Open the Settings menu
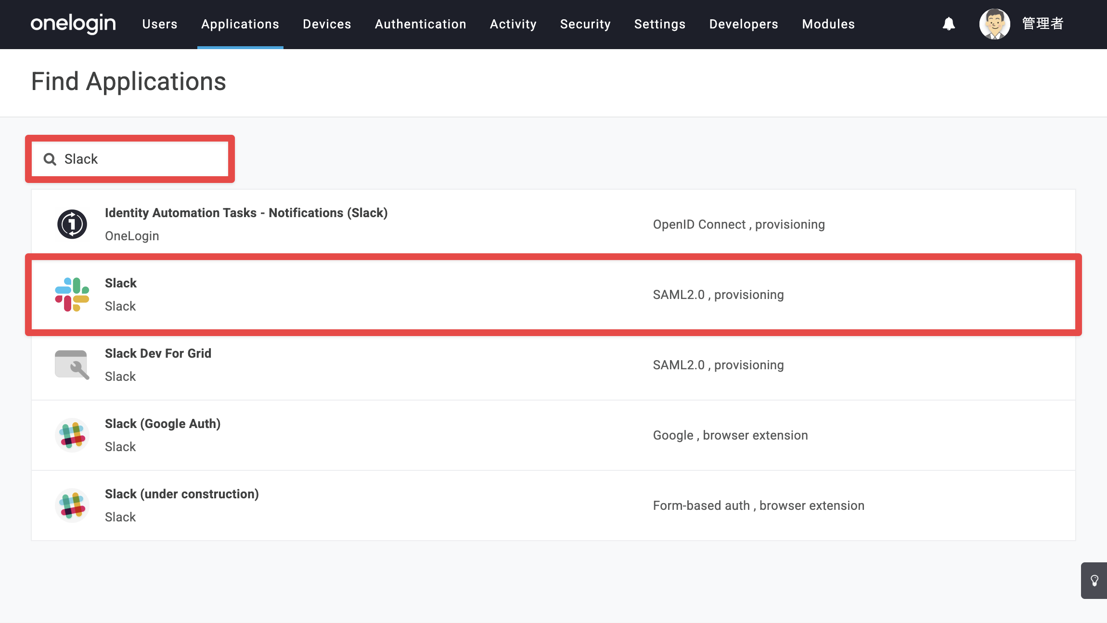1107x623 pixels. 660,24
